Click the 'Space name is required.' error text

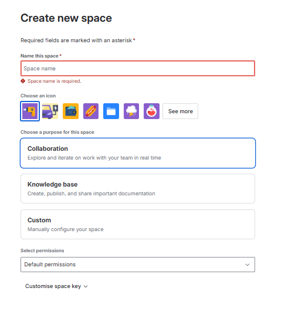(54, 81)
